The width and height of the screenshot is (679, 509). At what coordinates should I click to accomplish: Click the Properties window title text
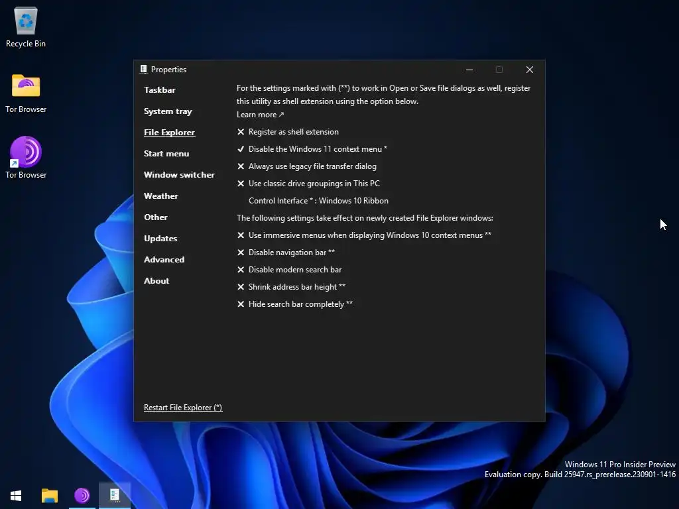168,69
